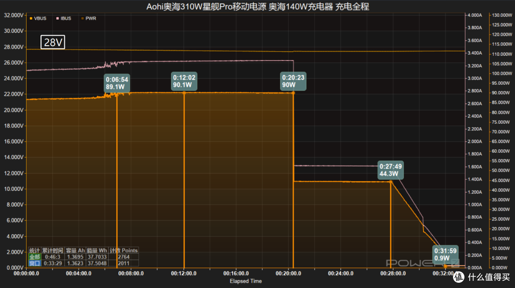515x288 pixels.
Task: Click the 130.000W power axis label
Action: (502, 15)
